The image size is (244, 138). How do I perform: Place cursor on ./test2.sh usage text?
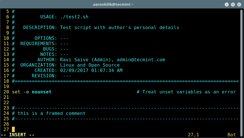74,17
